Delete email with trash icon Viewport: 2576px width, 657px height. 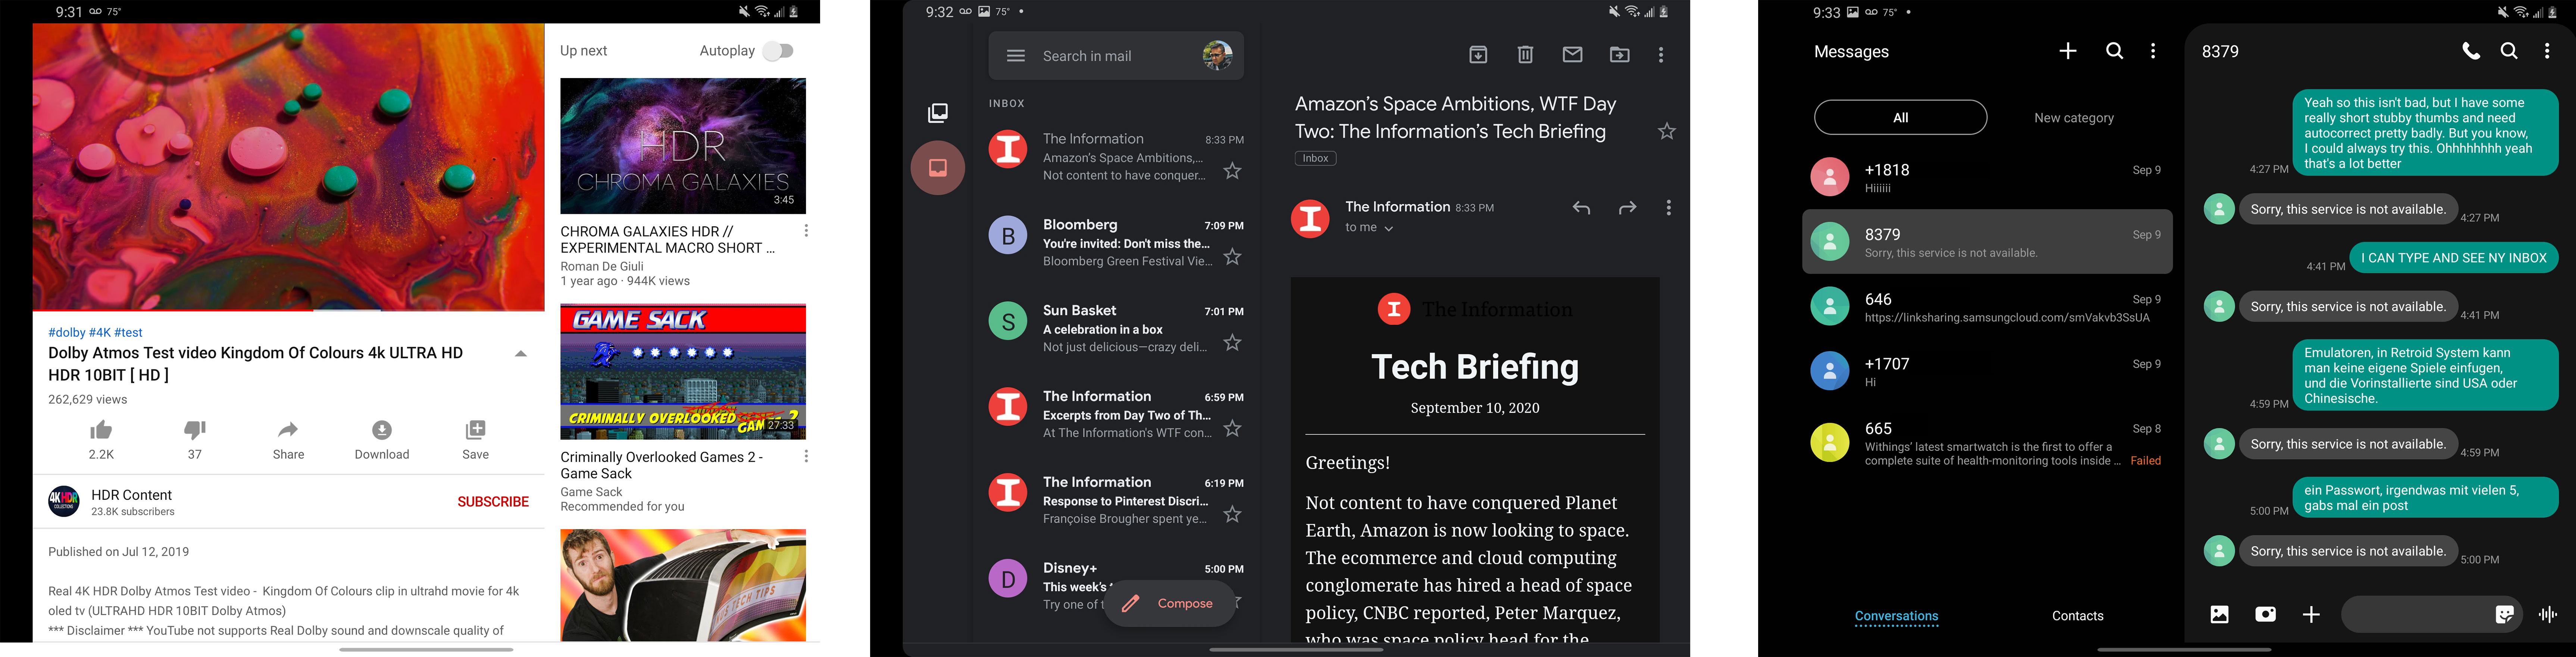coord(1525,55)
